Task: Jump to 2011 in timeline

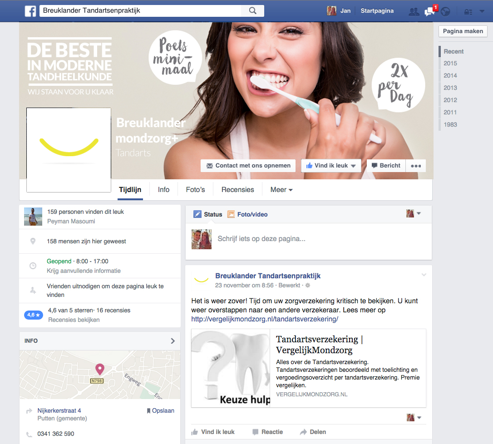Action: pyautogui.click(x=450, y=112)
